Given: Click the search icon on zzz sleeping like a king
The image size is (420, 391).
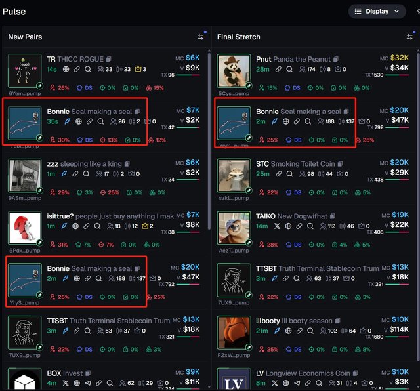Looking at the screenshot, I should (x=86, y=174).
